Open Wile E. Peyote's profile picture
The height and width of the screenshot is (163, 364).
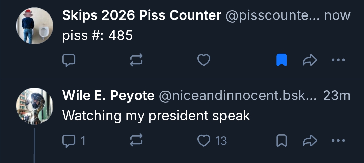pos(34,106)
